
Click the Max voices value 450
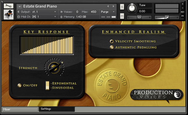(93, 12)
